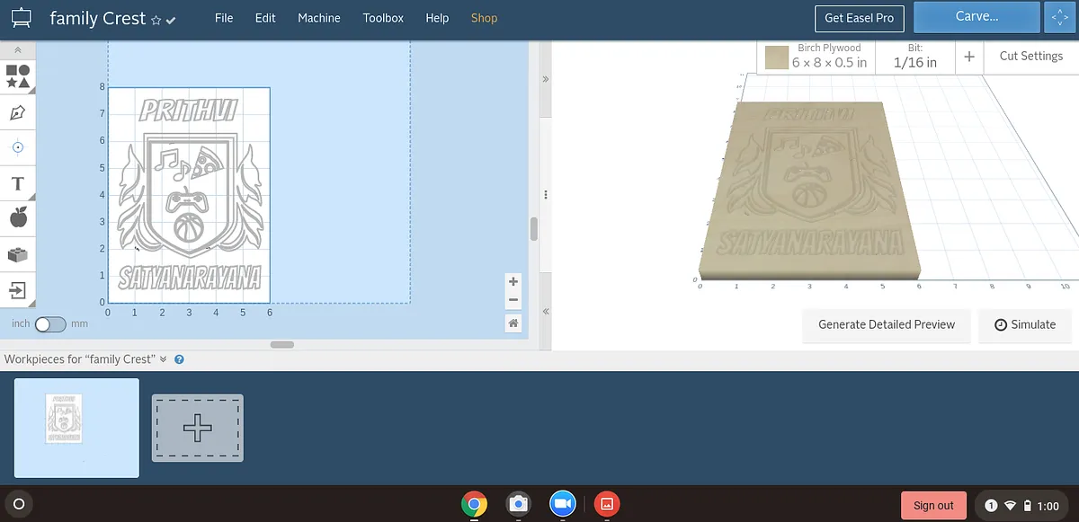This screenshot has height=522, width=1079.
Task: Reset canvas view with home icon
Action: 513,323
